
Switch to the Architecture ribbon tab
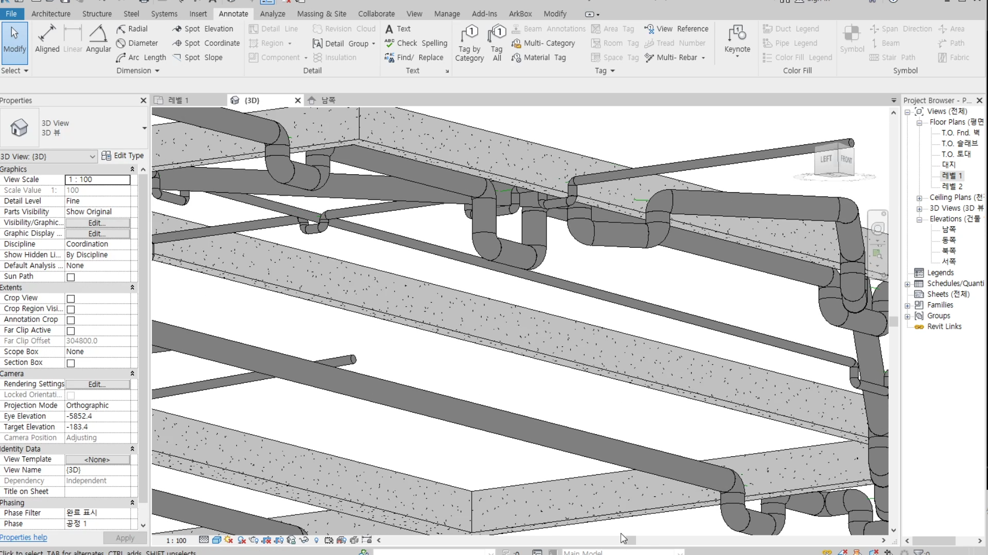pyautogui.click(x=50, y=14)
